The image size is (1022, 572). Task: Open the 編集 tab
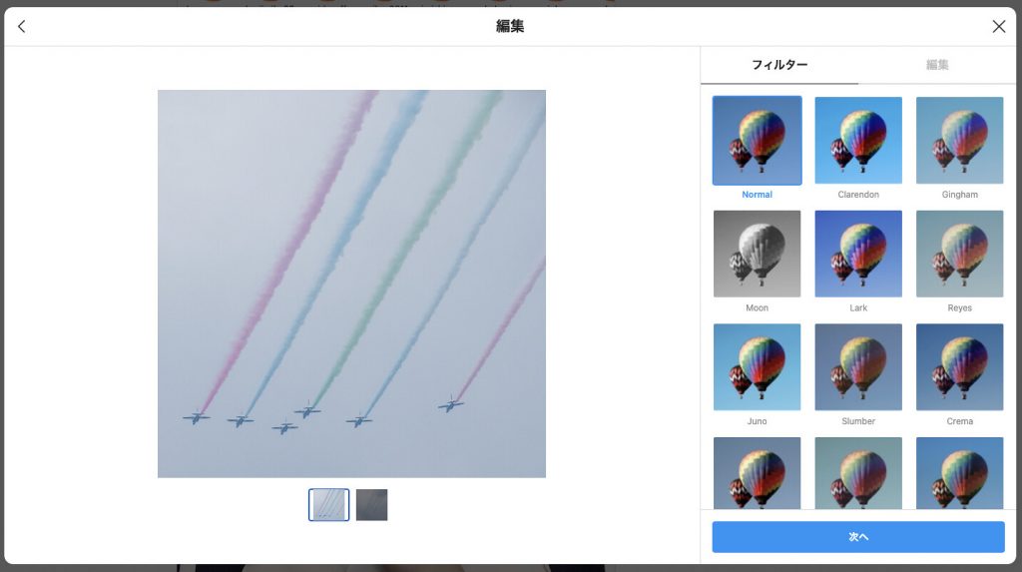click(937, 65)
